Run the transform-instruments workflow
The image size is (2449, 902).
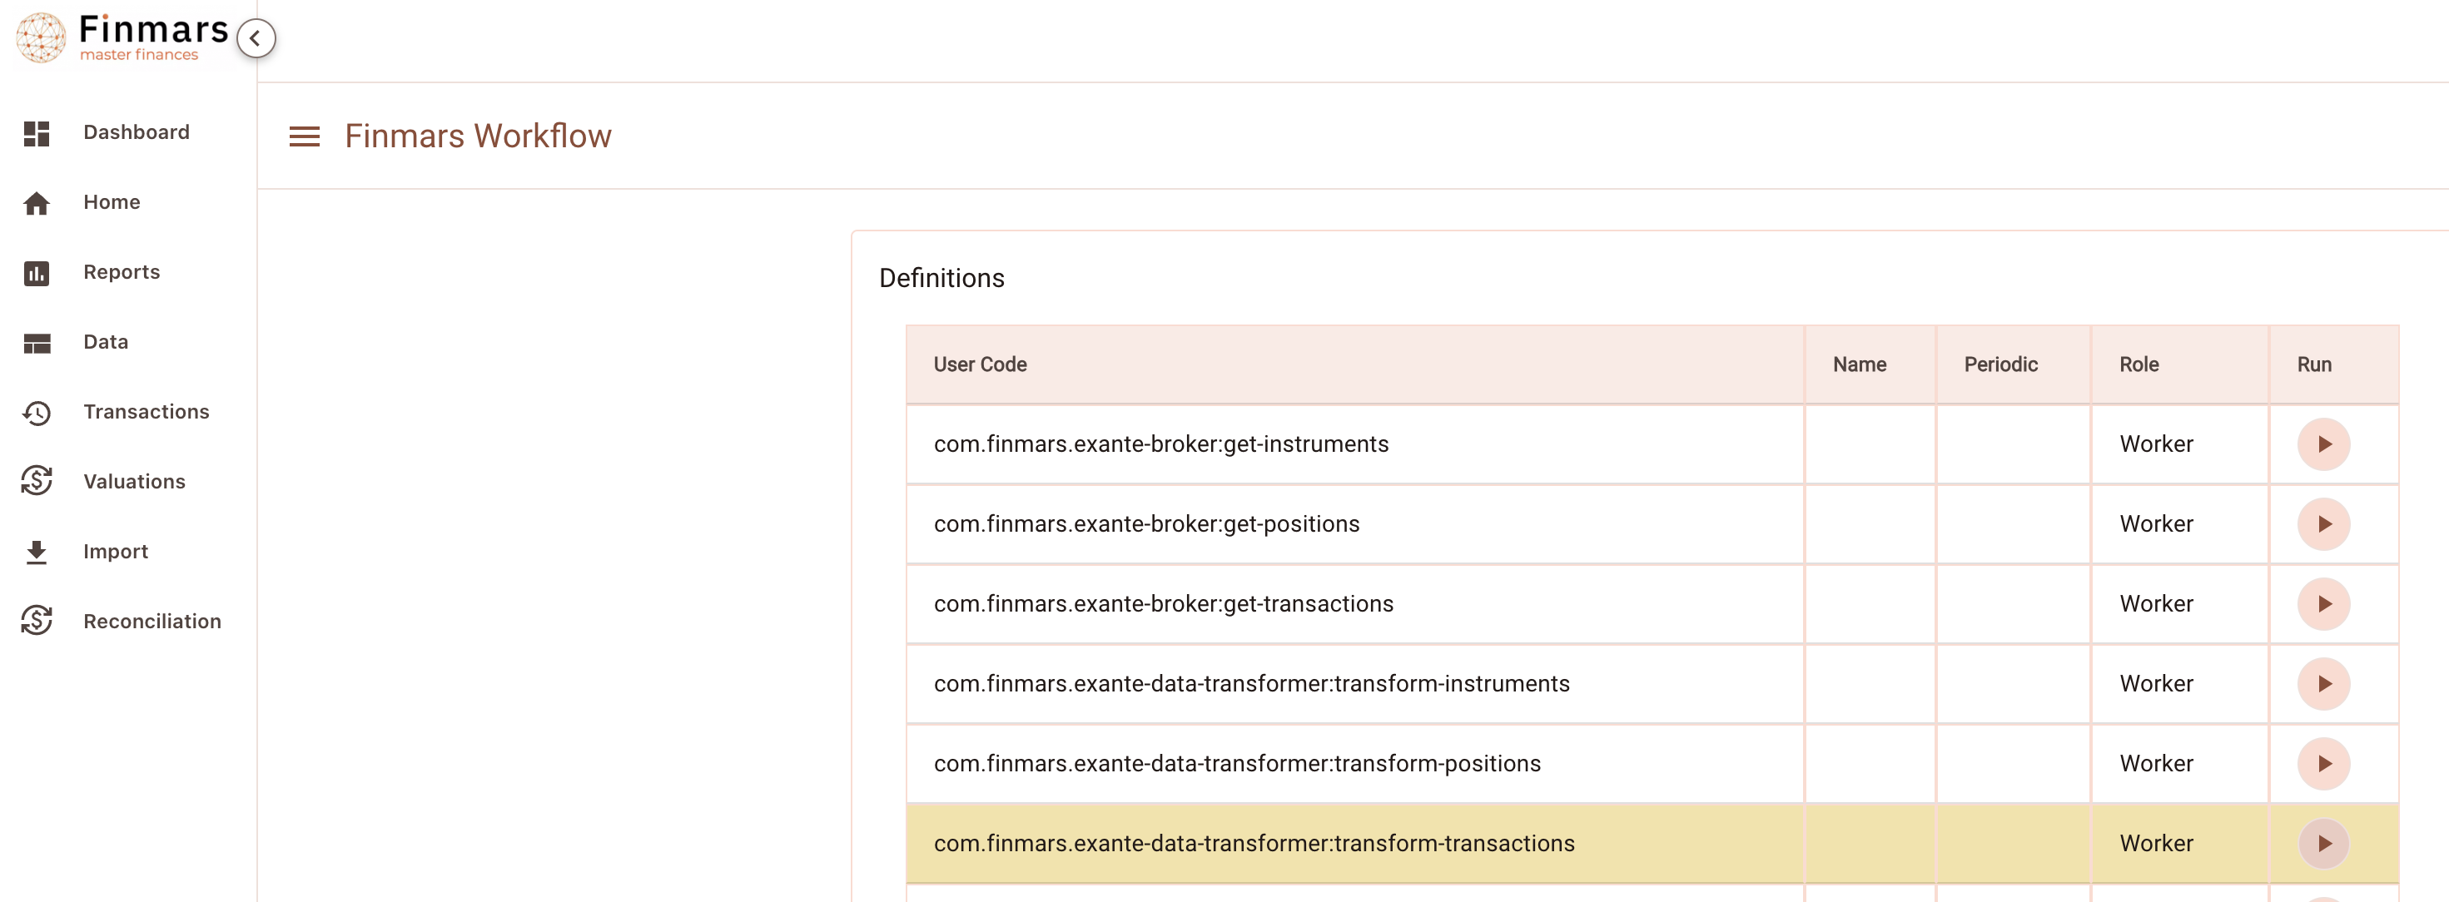[2323, 683]
